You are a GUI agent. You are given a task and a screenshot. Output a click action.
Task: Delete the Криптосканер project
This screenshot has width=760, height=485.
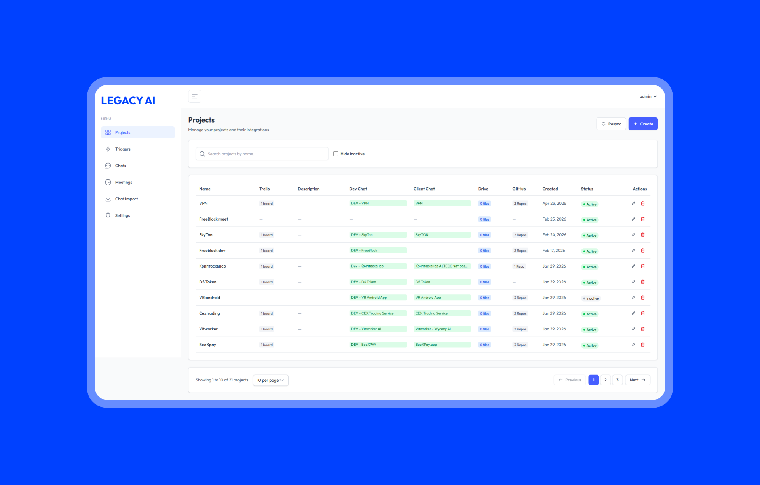tap(643, 266)
